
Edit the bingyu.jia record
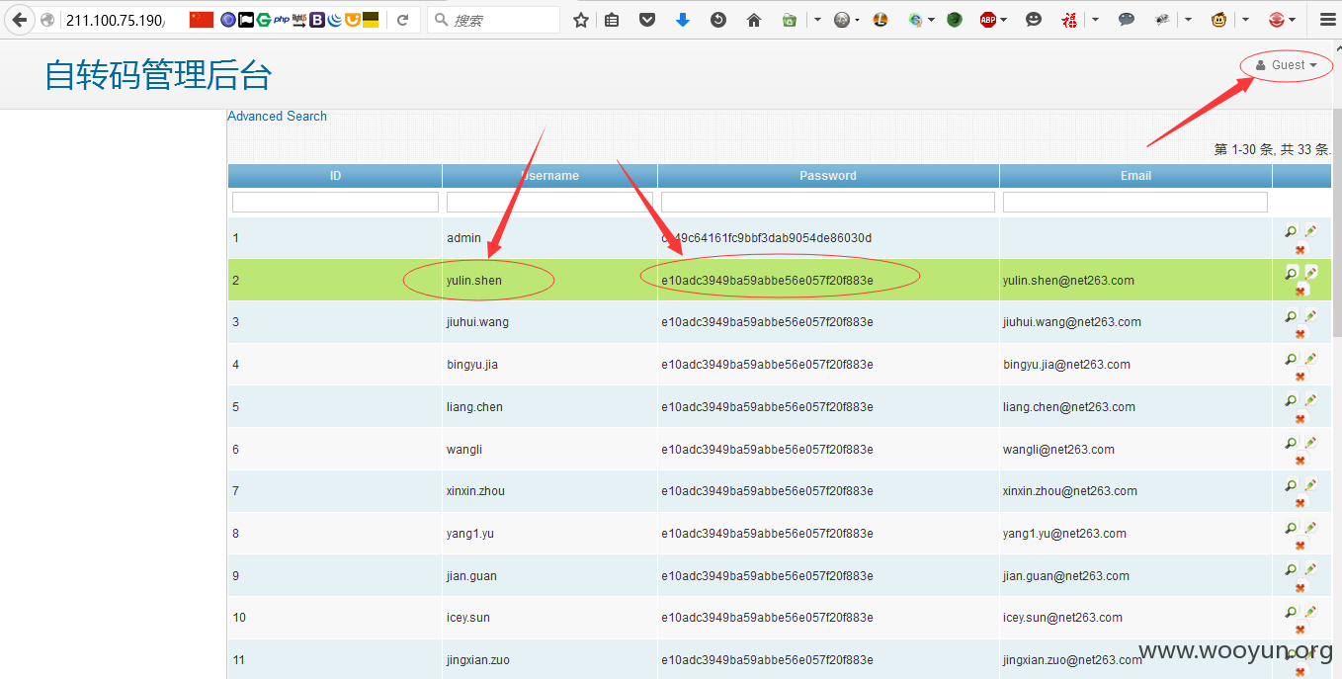(1310, 358)
